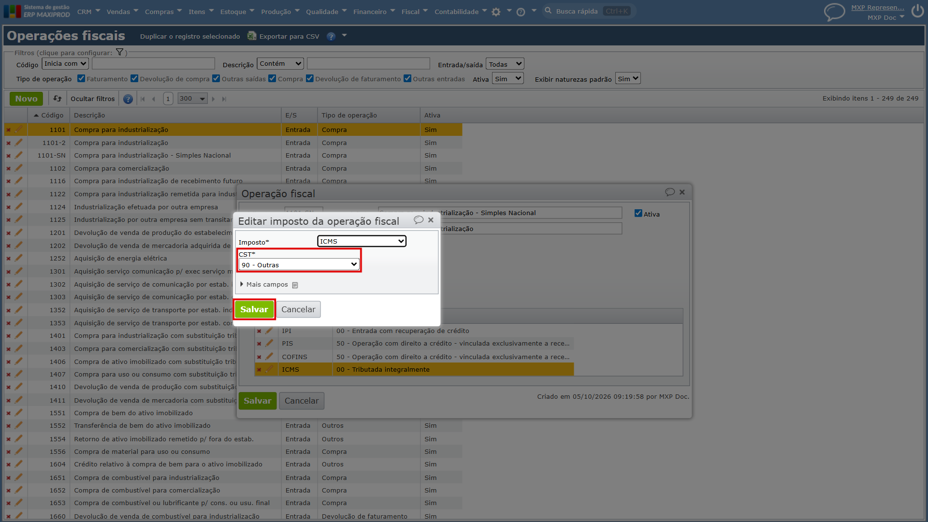Click the Exportar para CSV icon

(x=252, y=36)
